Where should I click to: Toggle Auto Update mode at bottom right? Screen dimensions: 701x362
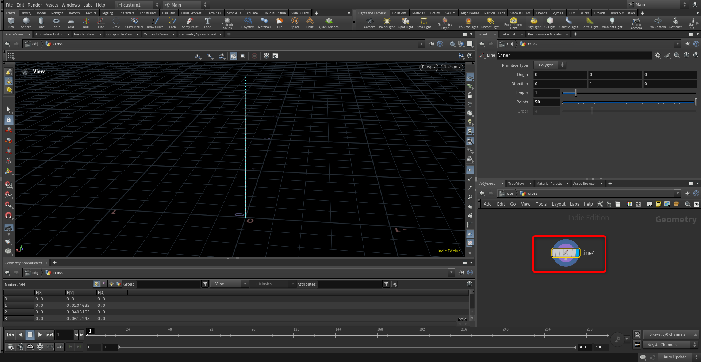coord(675,357)
